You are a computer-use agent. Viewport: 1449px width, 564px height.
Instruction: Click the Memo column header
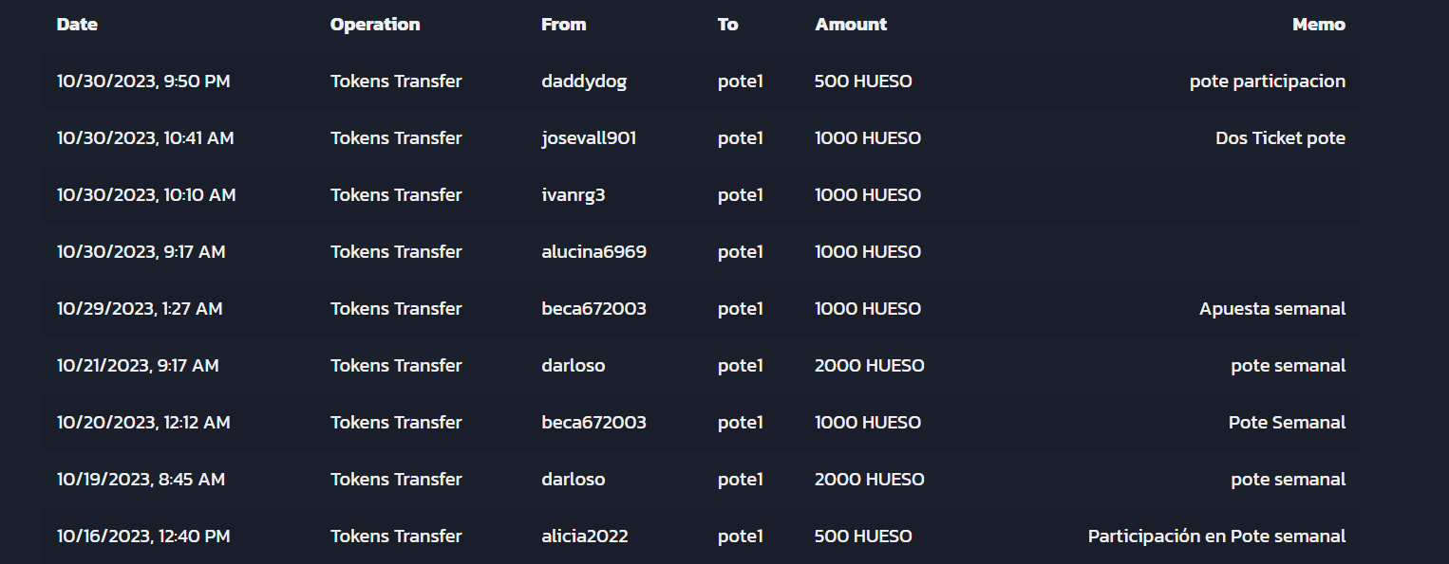[1319, 25]
